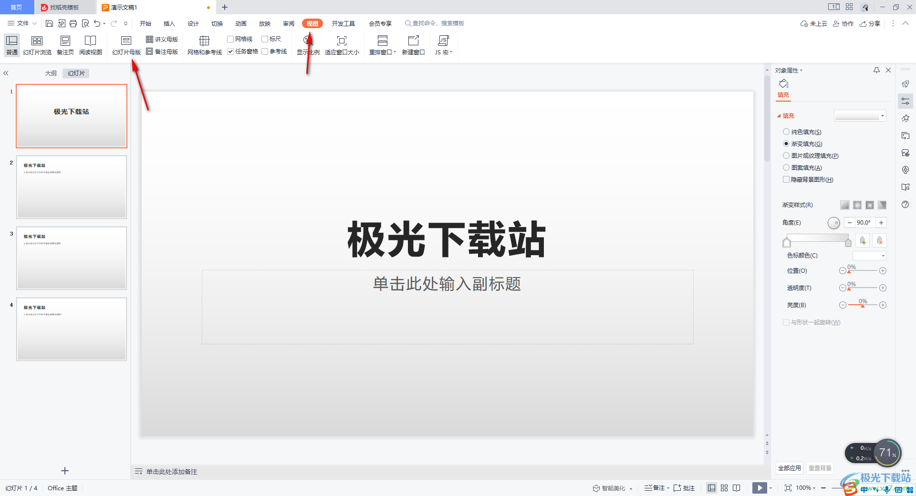This screenshot has width=916, height=496.
Task: Open the 动画 ribbon tab
Action: coord(241,23)
